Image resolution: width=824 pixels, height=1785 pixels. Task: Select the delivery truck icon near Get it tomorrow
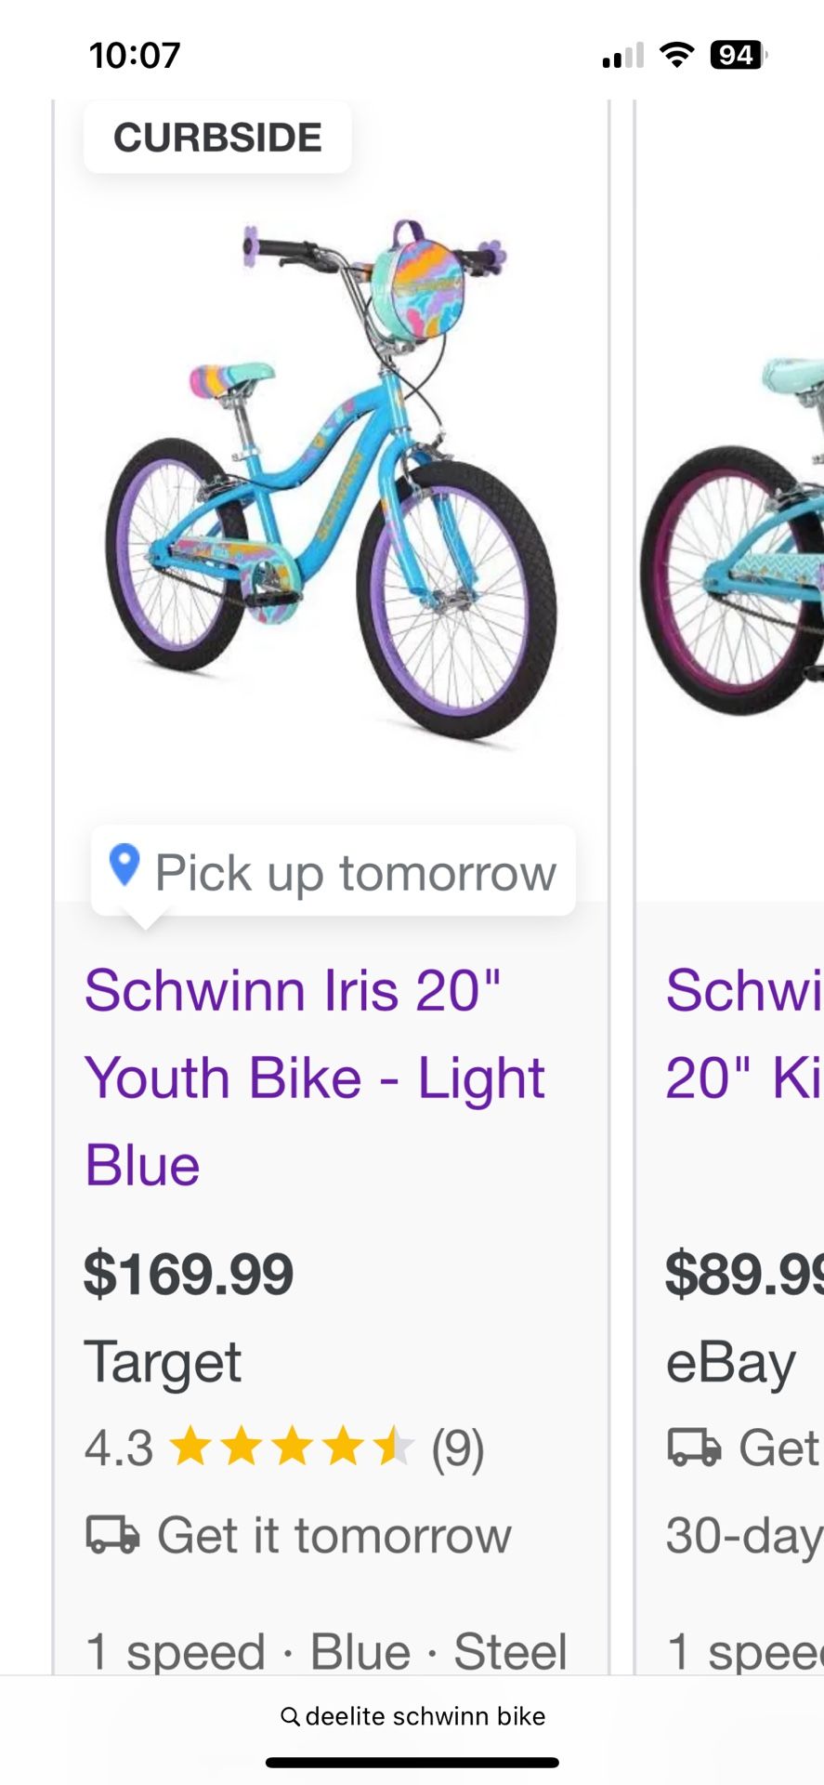pyautogui.click(x=111, y=1536)
